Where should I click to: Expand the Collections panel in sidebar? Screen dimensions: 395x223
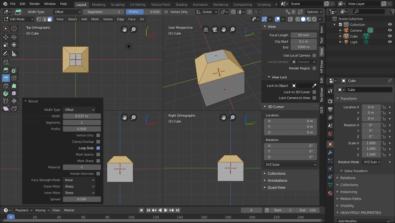tap(276, 173)
